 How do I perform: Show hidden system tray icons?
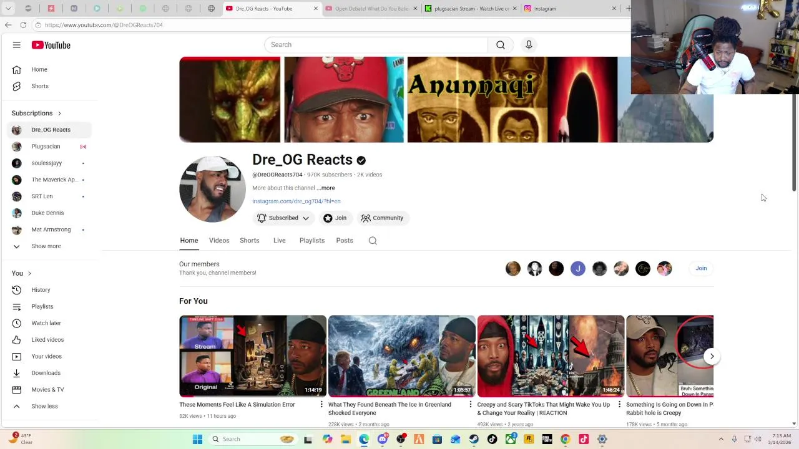[x=721, y=439]
